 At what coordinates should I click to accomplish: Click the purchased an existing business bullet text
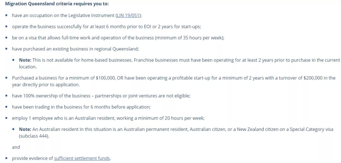tap(75, 49)
